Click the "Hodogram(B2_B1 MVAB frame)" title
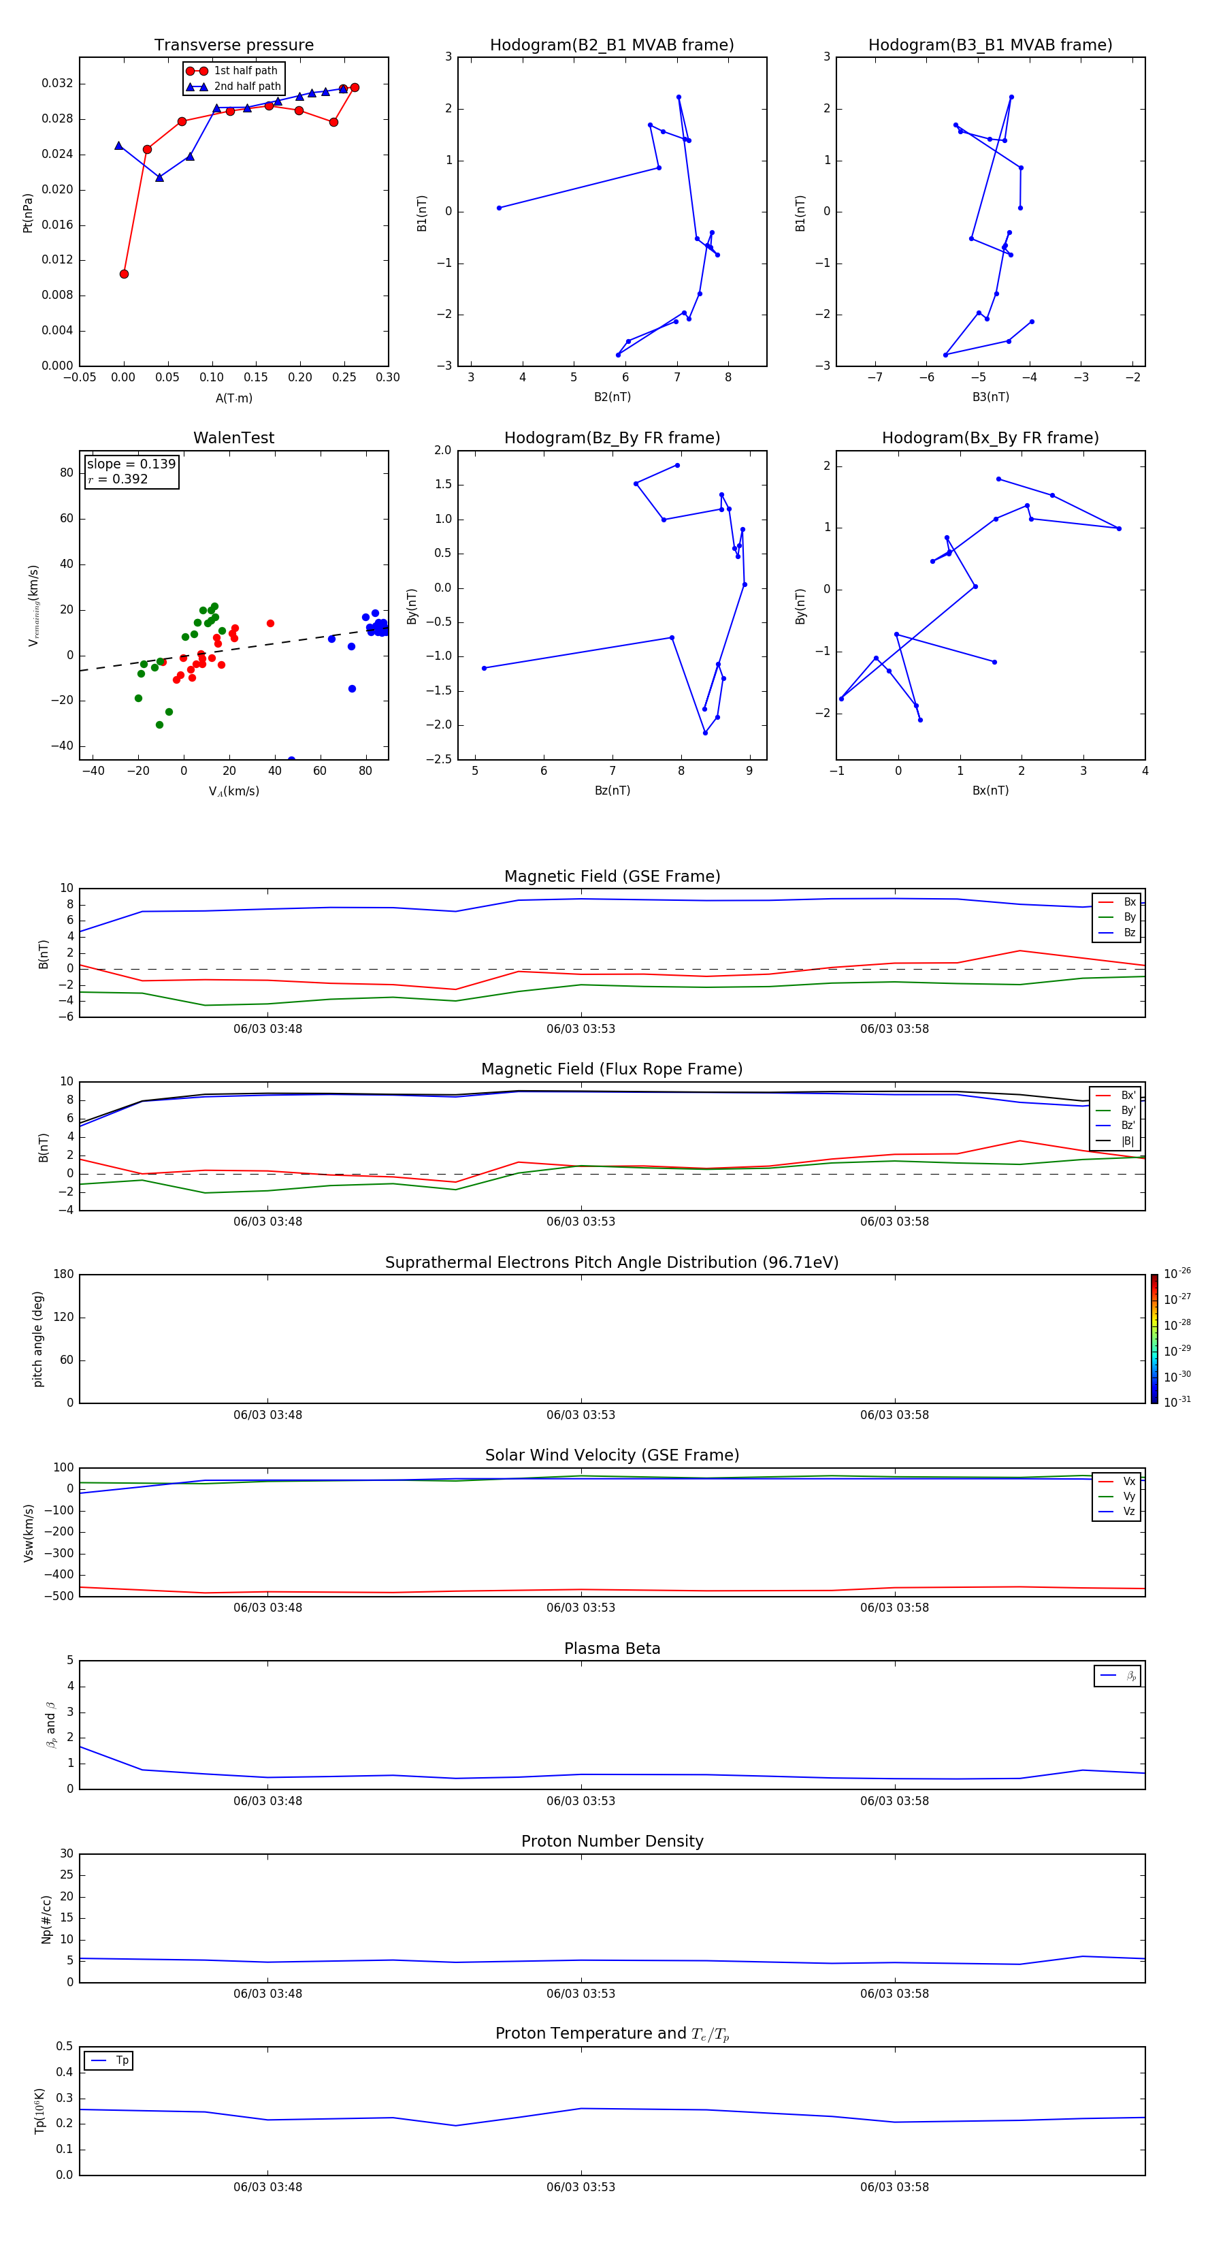This screenshot has width=1225, height=2247. [611, 46]
